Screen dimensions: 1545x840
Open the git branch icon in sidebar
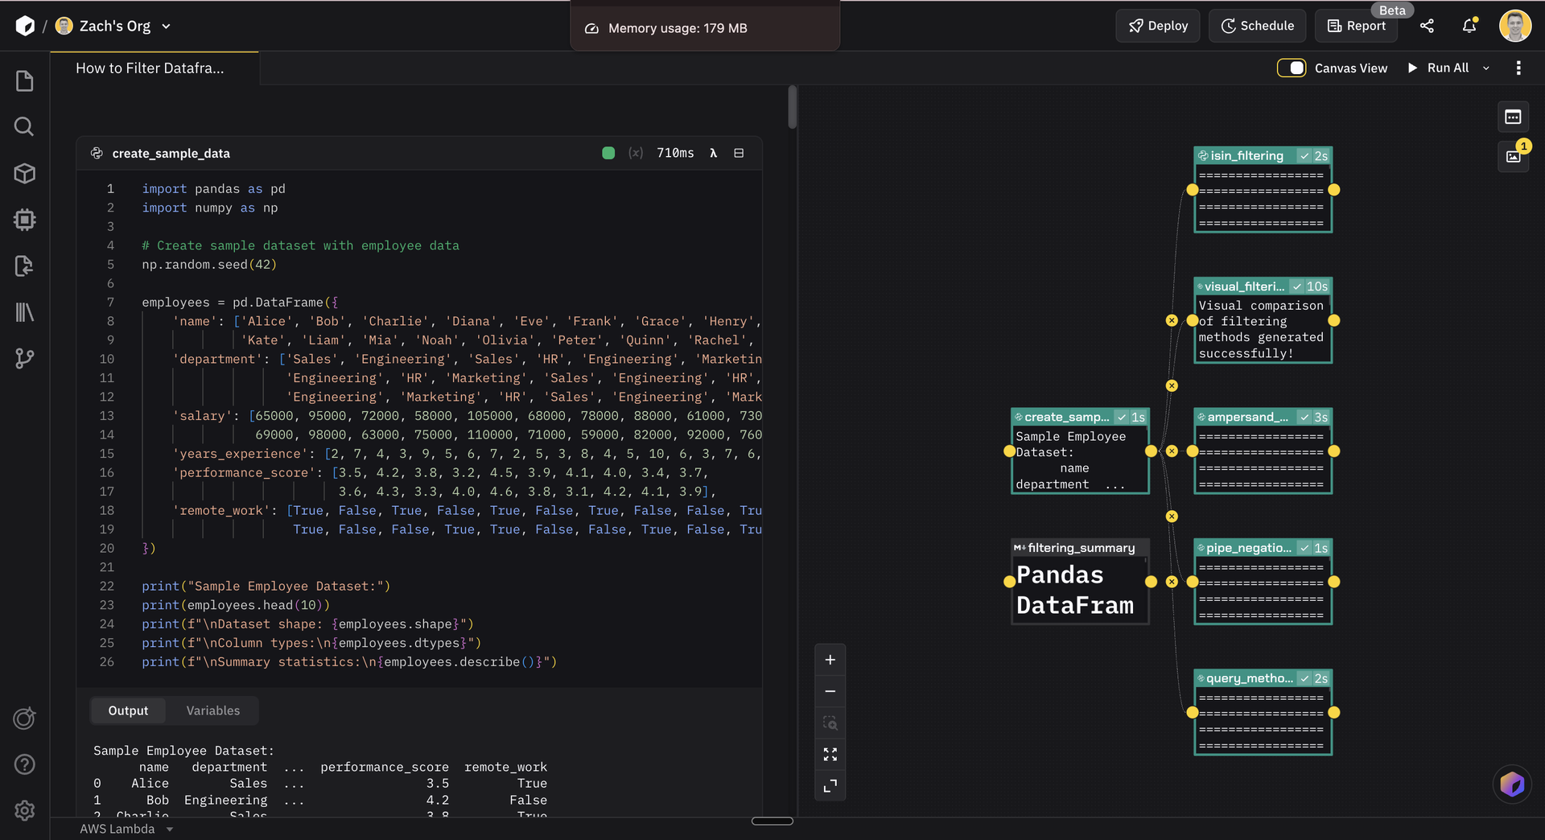[x=25, y=358]
